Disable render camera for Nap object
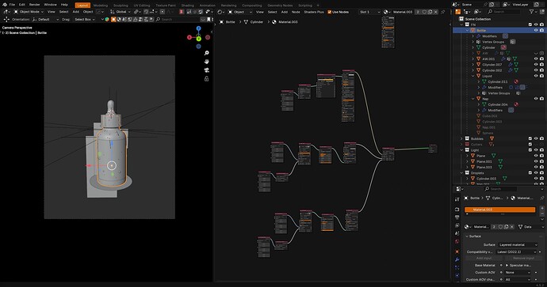The image size is (547, 287). click(541, 99)
